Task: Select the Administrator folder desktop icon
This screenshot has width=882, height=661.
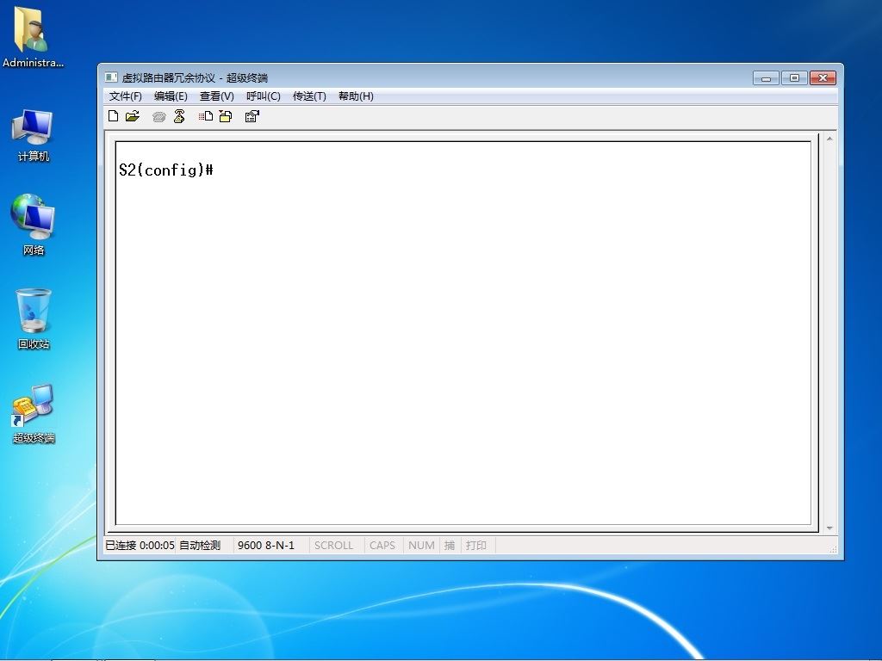Action: pyautogui.click(x=33, y=38)
